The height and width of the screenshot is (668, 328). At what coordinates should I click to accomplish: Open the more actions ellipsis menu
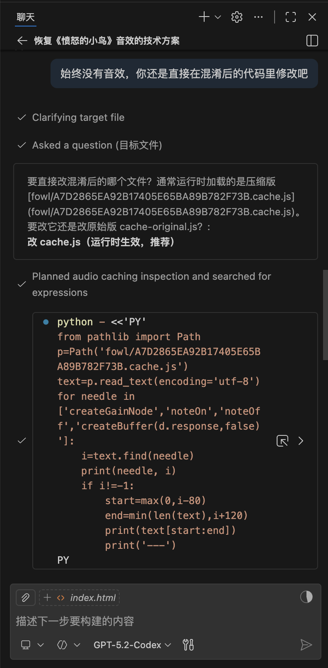(x=258, y=17)
